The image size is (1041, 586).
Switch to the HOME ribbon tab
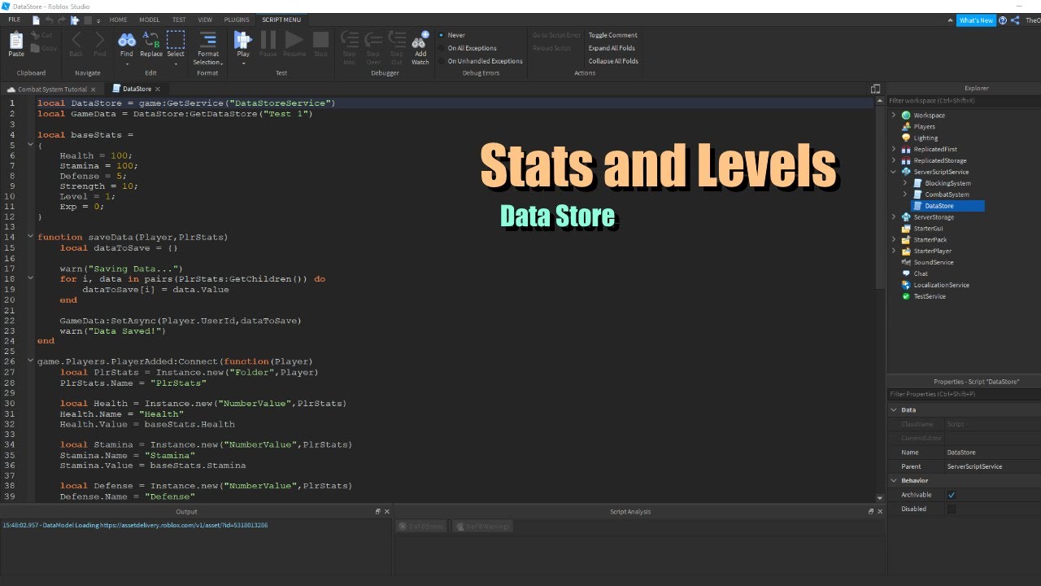coord(118,20)
